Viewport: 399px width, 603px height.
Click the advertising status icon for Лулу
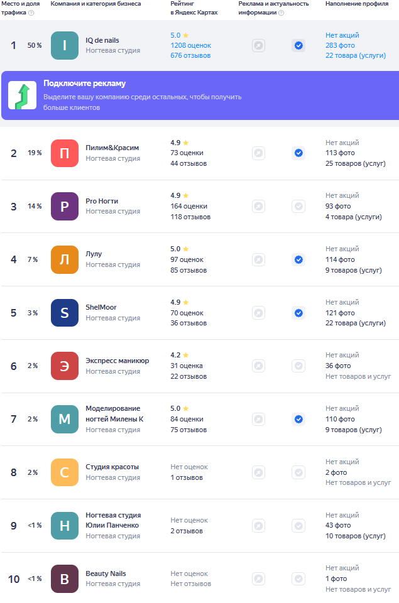click(258, 259)
